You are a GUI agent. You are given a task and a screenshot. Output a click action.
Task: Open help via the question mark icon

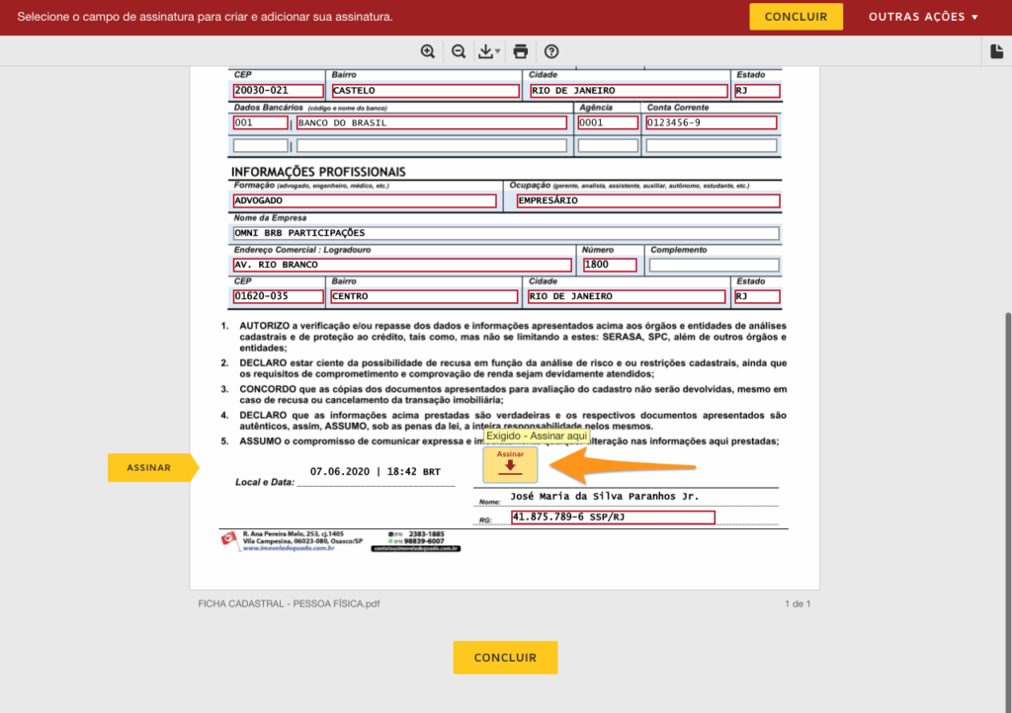coord(551,51)
